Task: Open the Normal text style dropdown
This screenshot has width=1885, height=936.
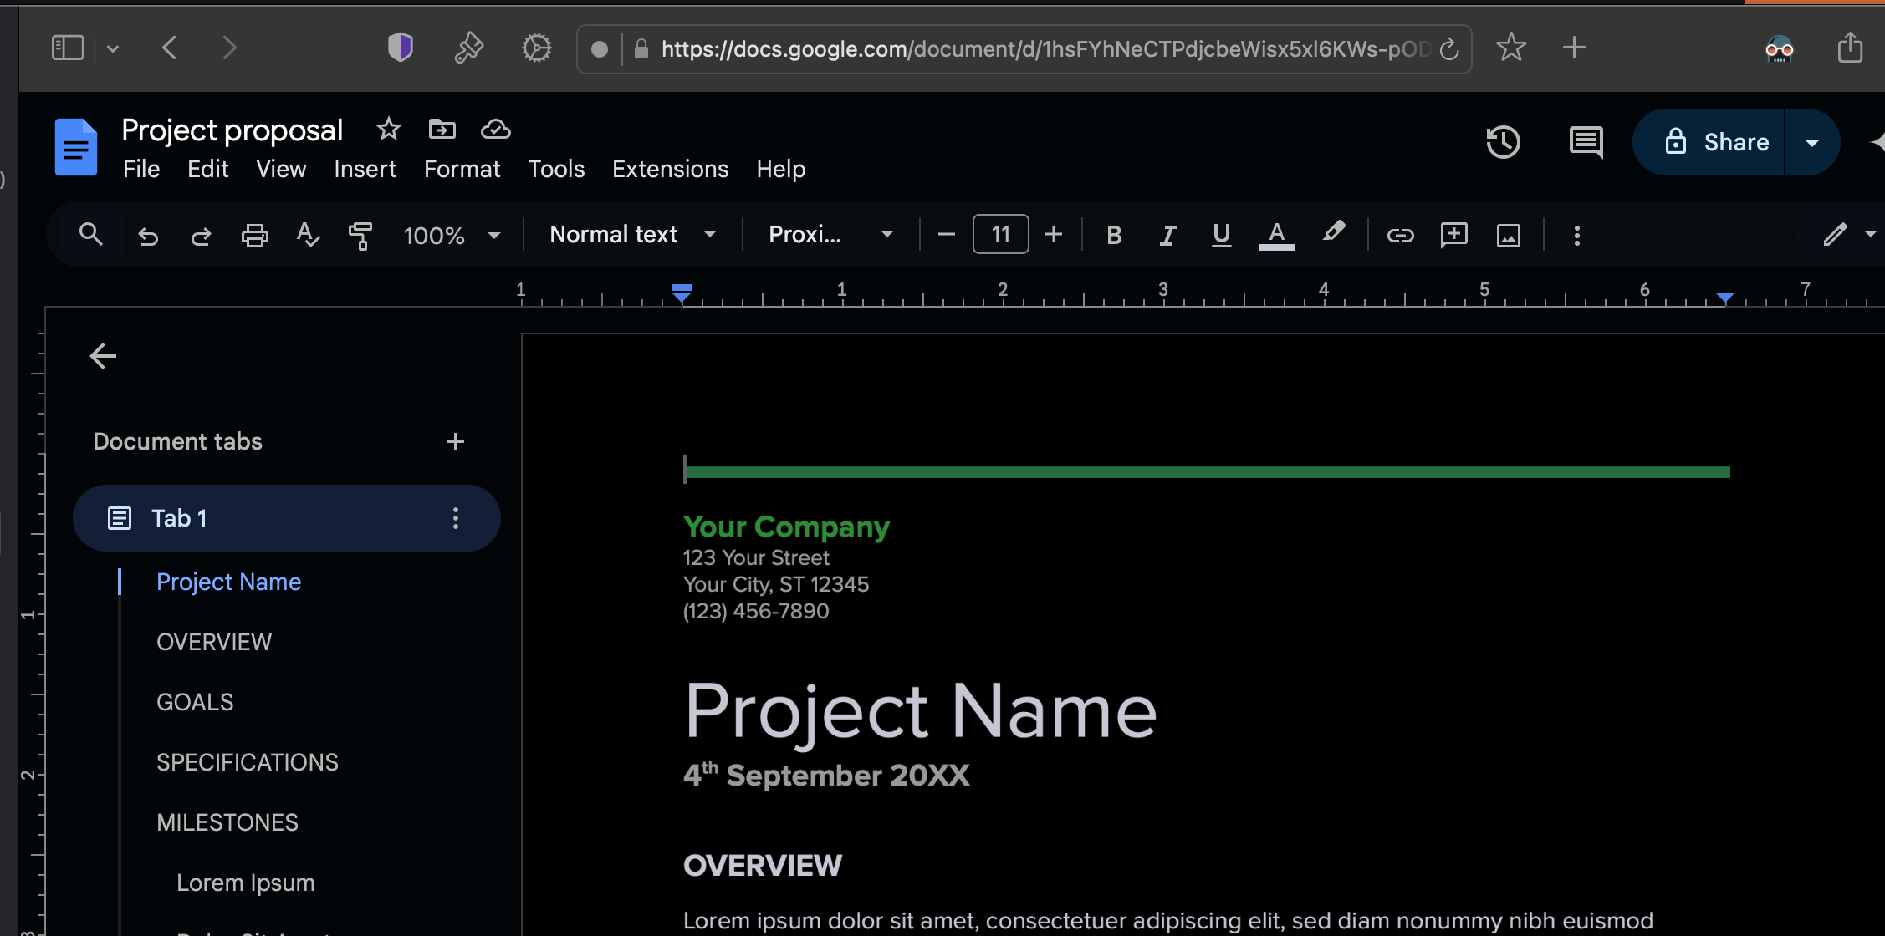Action: pos(632,235)
